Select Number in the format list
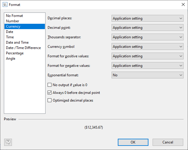188x150 pixels. coord(12,21)
